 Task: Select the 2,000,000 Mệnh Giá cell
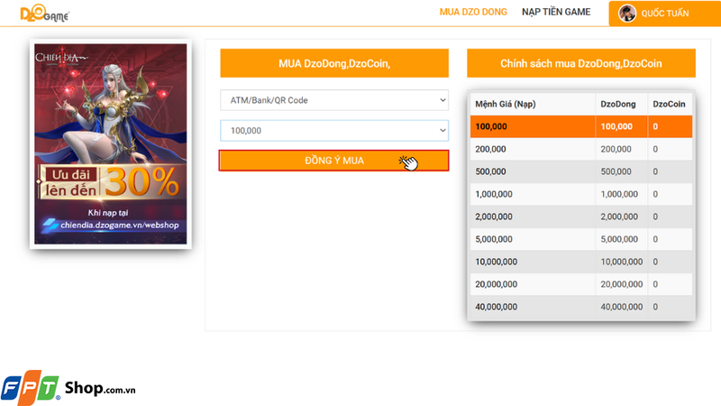click(x=533, y=217)
